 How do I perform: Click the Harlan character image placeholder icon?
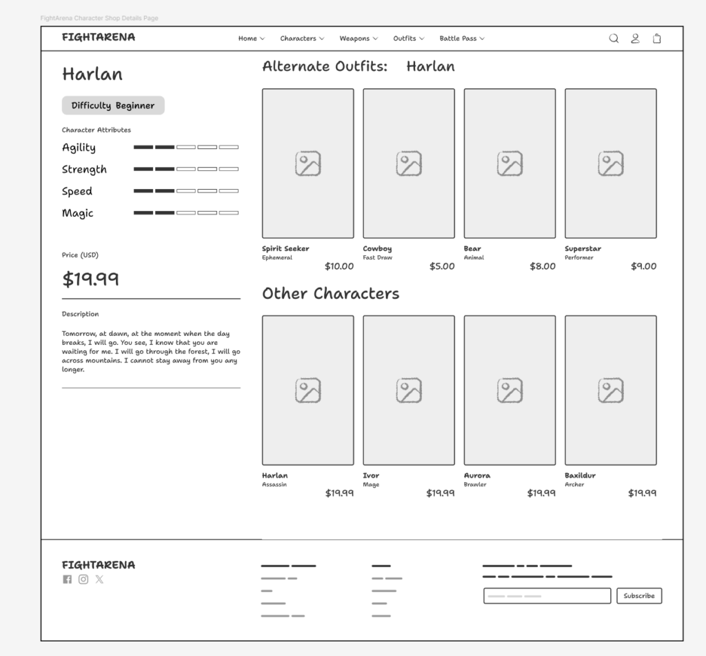pyautogui.click(x=307, y=389)
